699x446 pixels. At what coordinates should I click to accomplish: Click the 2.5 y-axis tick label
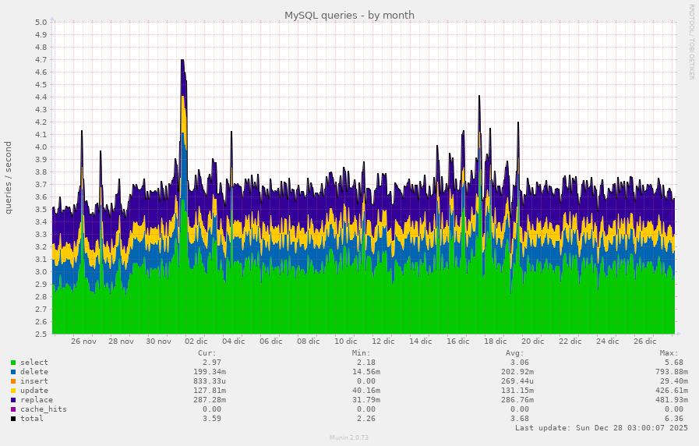click(x=41, y=334)
